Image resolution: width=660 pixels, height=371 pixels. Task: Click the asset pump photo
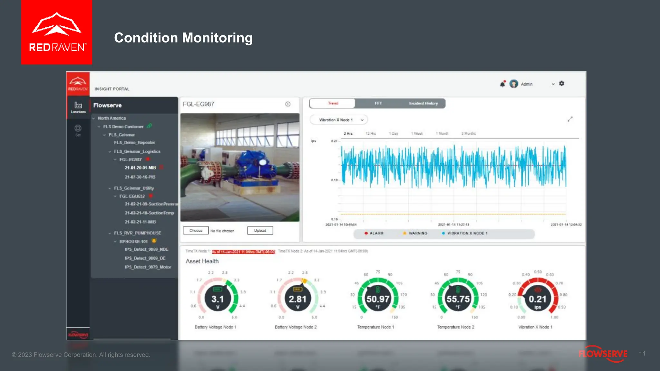point(240,167)
